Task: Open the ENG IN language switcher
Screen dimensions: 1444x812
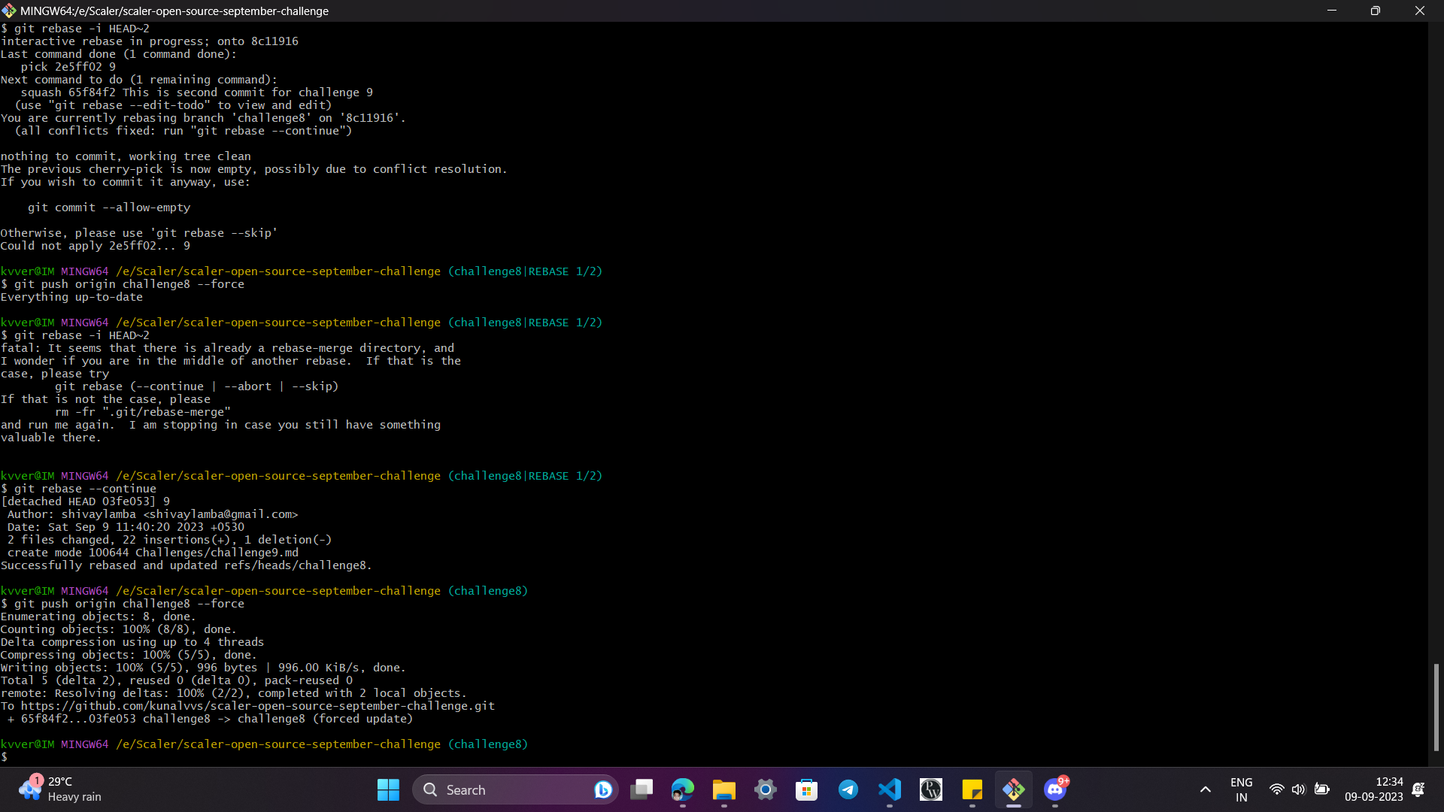Action: (1242, 789)
